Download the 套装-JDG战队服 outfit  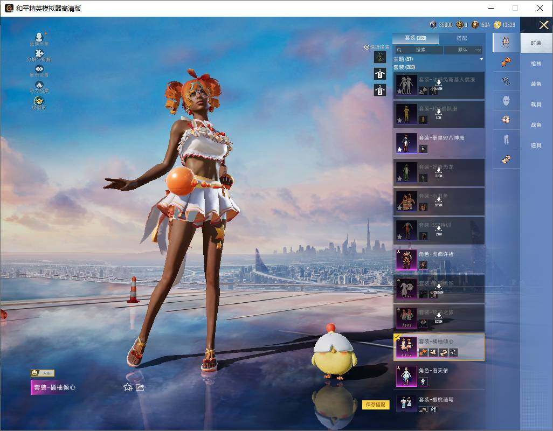(x=438, y=113)
